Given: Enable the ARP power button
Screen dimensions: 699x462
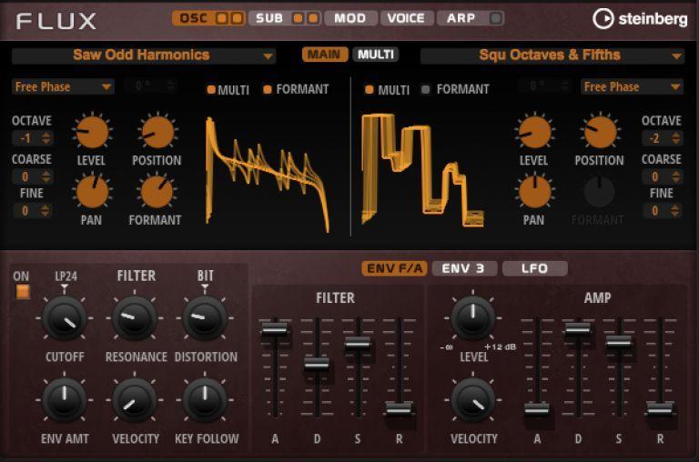Looking at the screenshot, I should (495, 18).
